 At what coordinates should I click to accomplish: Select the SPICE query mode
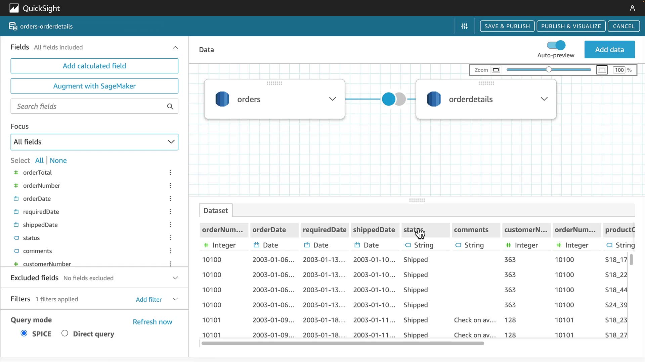click(24, 333)
